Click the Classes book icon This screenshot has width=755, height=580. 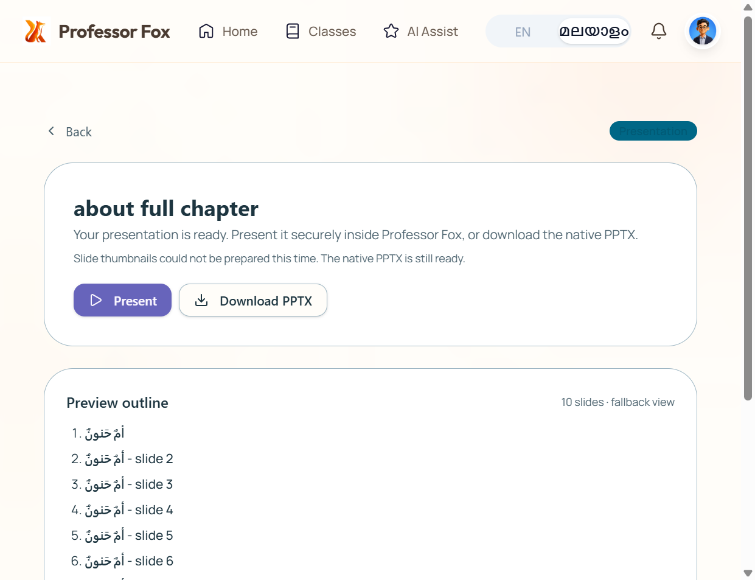(x=293, y=31)
